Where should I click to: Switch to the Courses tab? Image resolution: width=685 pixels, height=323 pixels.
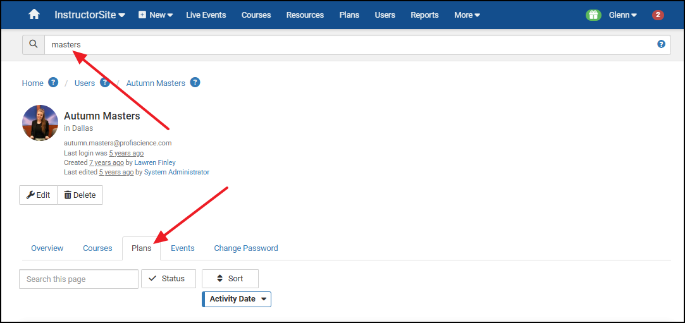[97, 248]
